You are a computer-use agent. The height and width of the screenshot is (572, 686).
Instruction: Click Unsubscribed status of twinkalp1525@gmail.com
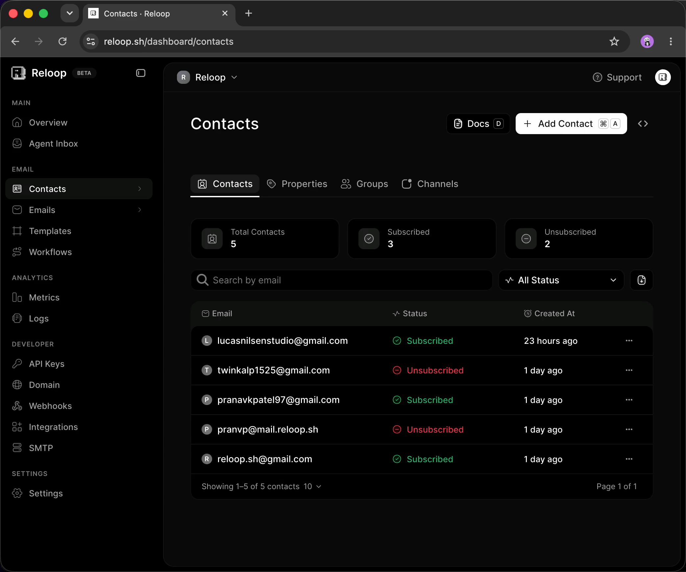428,370
